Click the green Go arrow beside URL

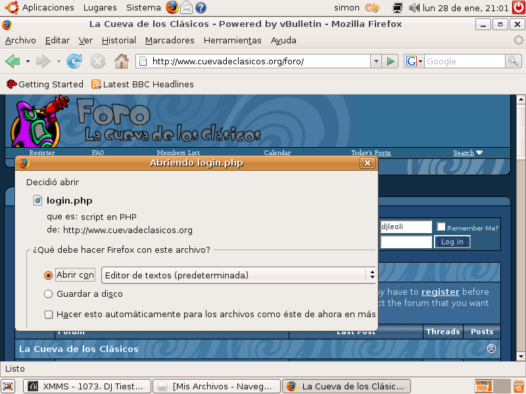click(x=390, y=61)
